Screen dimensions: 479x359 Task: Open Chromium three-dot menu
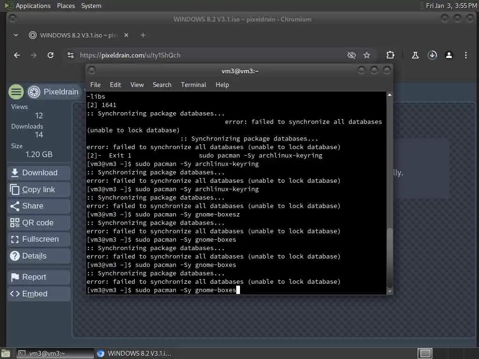[465, 55]
